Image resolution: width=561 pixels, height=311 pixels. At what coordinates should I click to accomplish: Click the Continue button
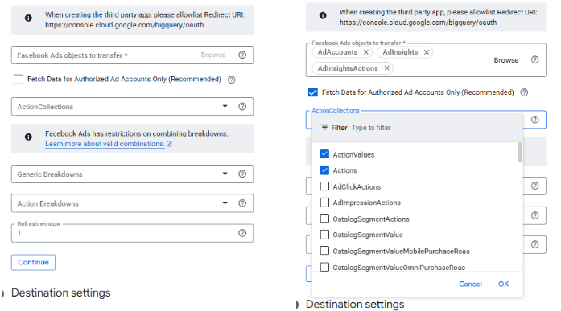tap(33, 262)
